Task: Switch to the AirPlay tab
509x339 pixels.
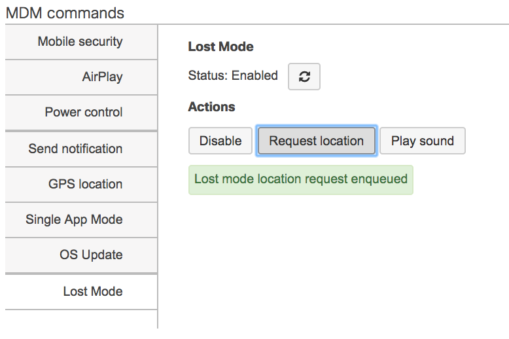Action: 81,77
